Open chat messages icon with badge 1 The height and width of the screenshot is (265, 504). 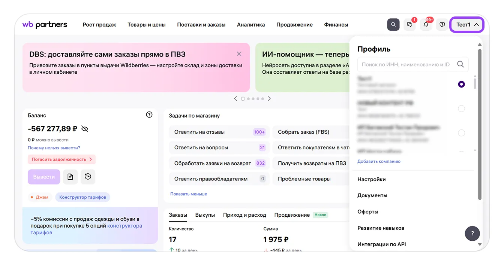click(409, 25)
